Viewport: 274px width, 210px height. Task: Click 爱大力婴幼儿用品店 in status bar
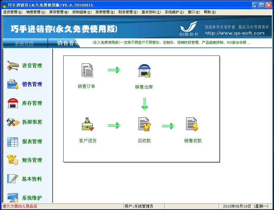coord(20,206)
